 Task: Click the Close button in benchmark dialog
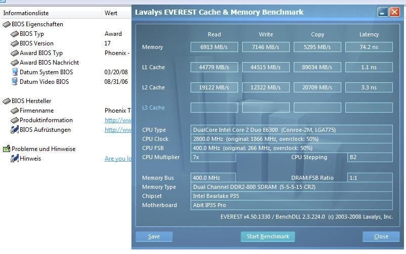coord(381,236)
